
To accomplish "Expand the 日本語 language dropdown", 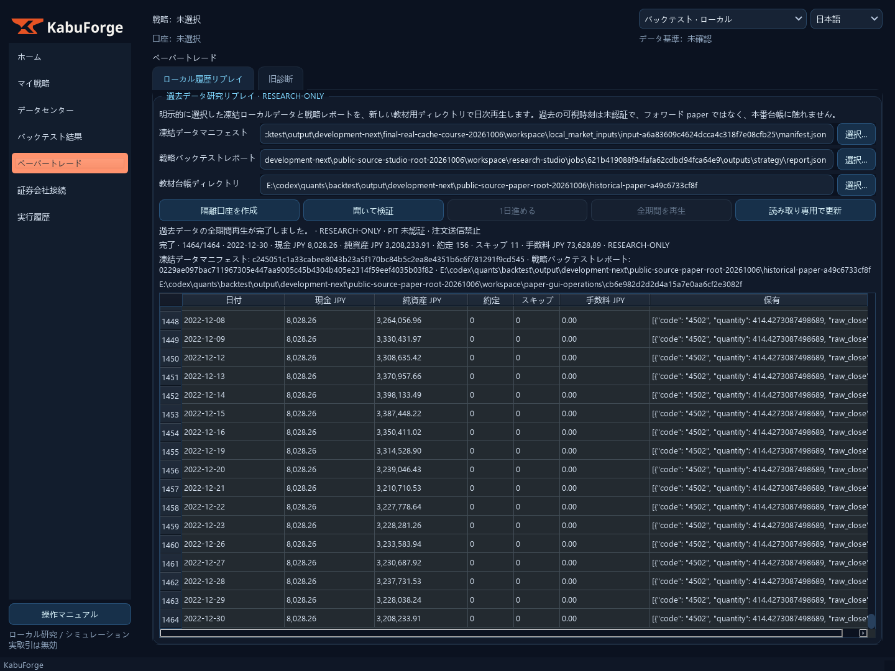I will 846,19.
